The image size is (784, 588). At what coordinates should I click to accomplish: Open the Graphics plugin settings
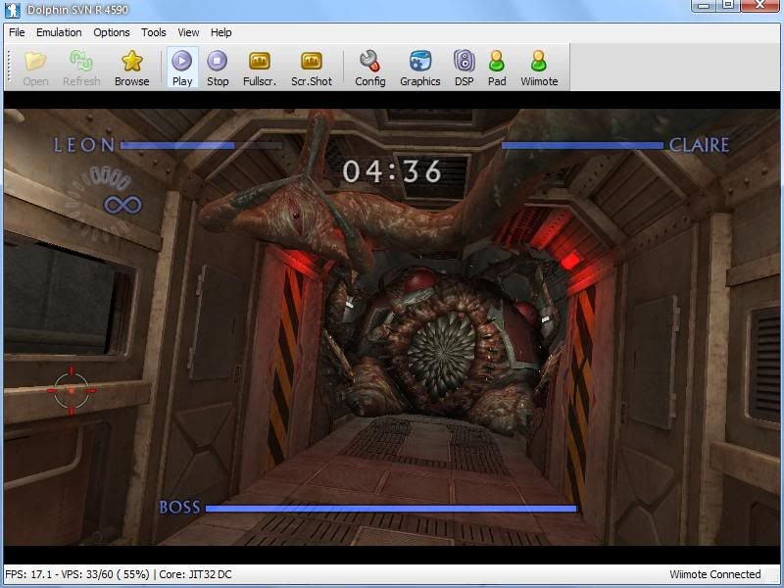(420, 68)
